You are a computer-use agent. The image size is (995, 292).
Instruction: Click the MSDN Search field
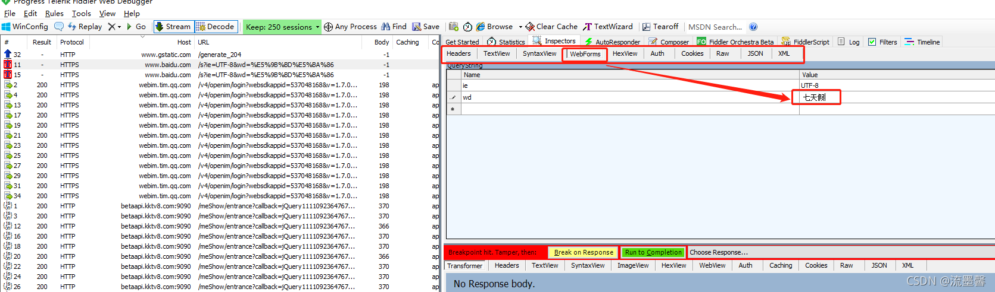click(x=715, y=27)
